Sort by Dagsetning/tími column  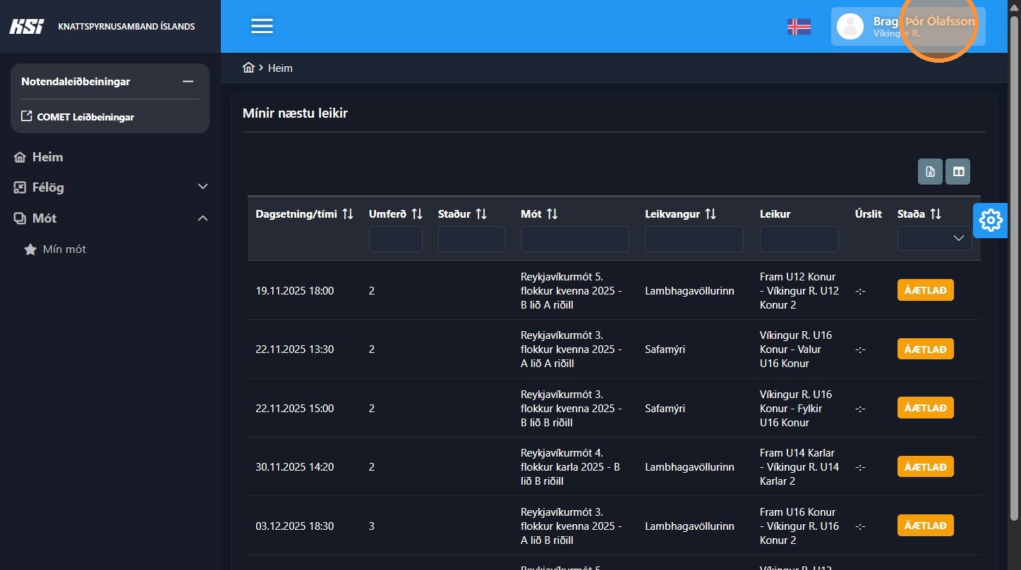(x=348, y=213)
